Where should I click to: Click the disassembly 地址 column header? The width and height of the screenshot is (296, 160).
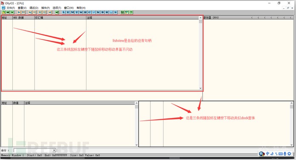[x=7, y=18]
